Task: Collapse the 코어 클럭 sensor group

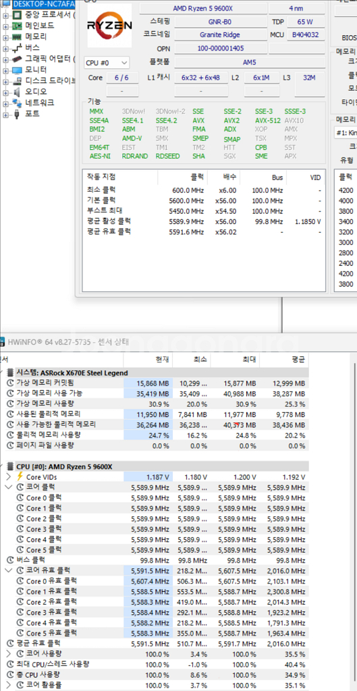Action: pyautogui.click(x=9, y=487)
